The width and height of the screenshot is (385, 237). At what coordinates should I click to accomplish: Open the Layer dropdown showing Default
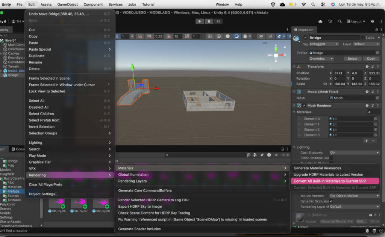click(x=366, y=44)
